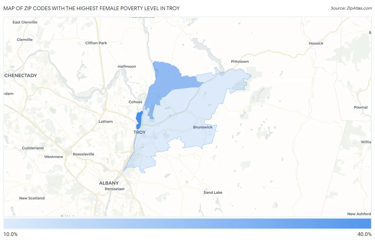
Task: Click the Rensselaer label
Action: [x=115, y=189]
